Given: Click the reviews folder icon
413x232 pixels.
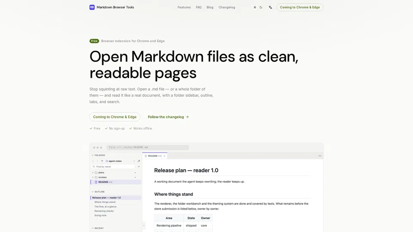Looking at the screenshot, I should tap(96, 177).
